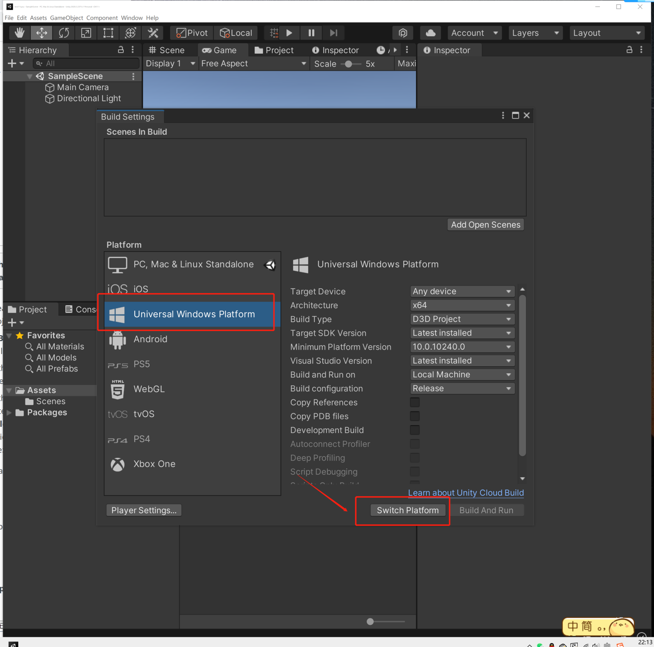This screenshot has height=647, width=654.
Task: Click build settings vertical scrollbar
Action: coord(522,376)
